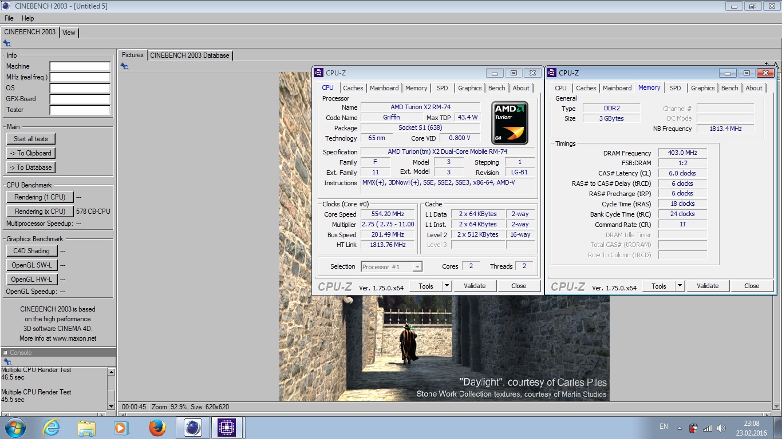Click the Machine input field

tap(80, 67)
